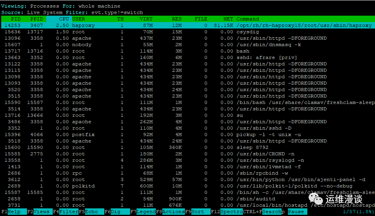Screen dimensions: 375x216
Task: Click the 1/57(1.8%) position indicator
Action: 358,212
